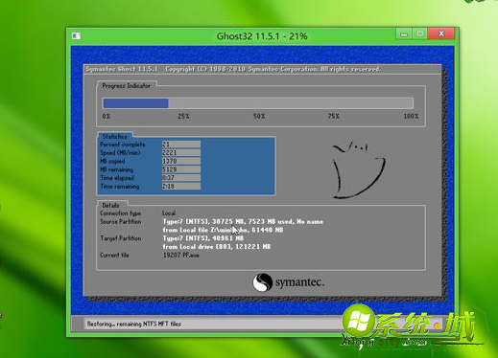
Task: Click the ghost mascot drawing
Action: [x=358, y=170]
